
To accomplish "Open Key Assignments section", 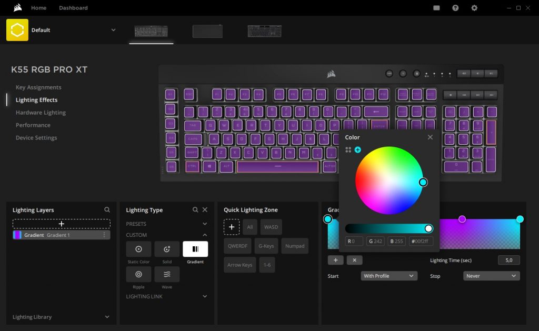I will point(38,87).
